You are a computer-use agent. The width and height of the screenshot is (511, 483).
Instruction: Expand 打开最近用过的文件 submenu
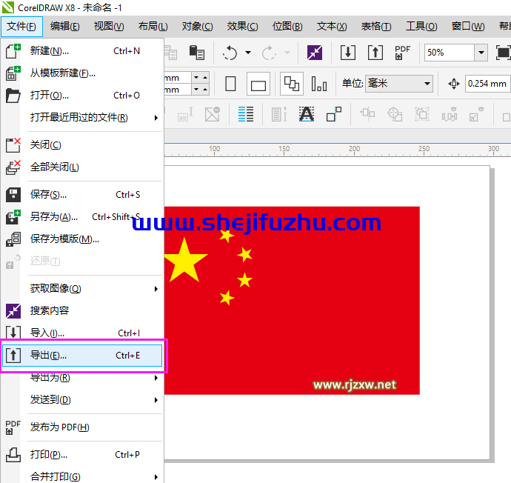click(156, 118)
